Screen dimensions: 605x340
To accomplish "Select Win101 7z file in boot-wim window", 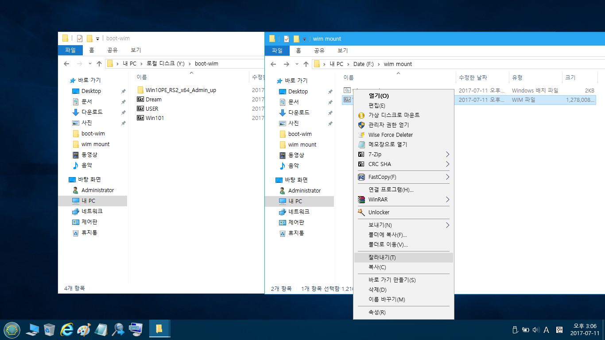I will pos(155,118).
